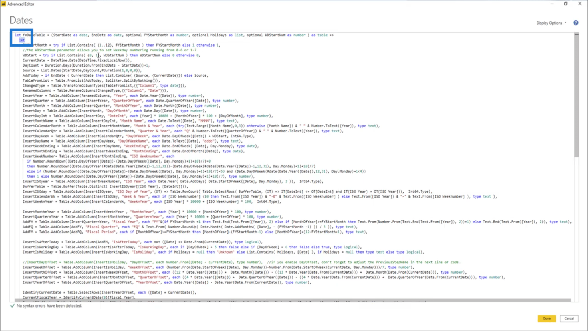This screenshot has height=331, width=588.
Task: Click the 'InsertYearOffset' code line
Action: click(x=167, y=282)
